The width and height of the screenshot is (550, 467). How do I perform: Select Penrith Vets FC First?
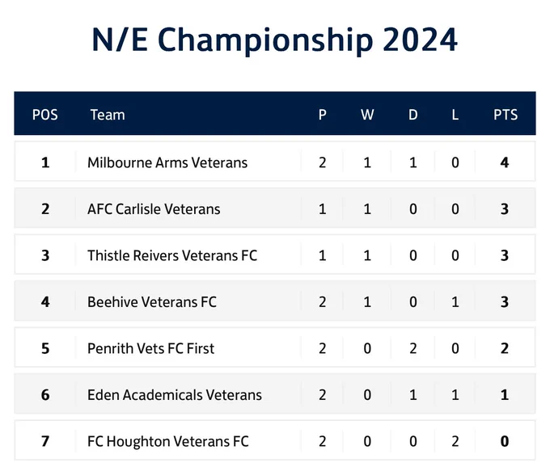(150, 348)
